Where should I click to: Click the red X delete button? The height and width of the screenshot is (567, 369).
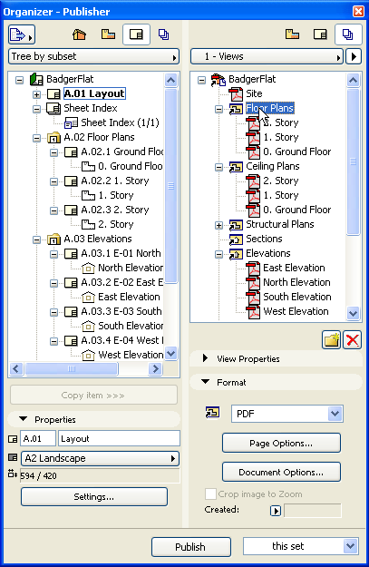pos(353,340)
